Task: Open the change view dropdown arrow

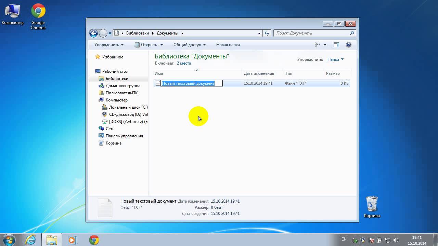Action: (x=325, y=45)
